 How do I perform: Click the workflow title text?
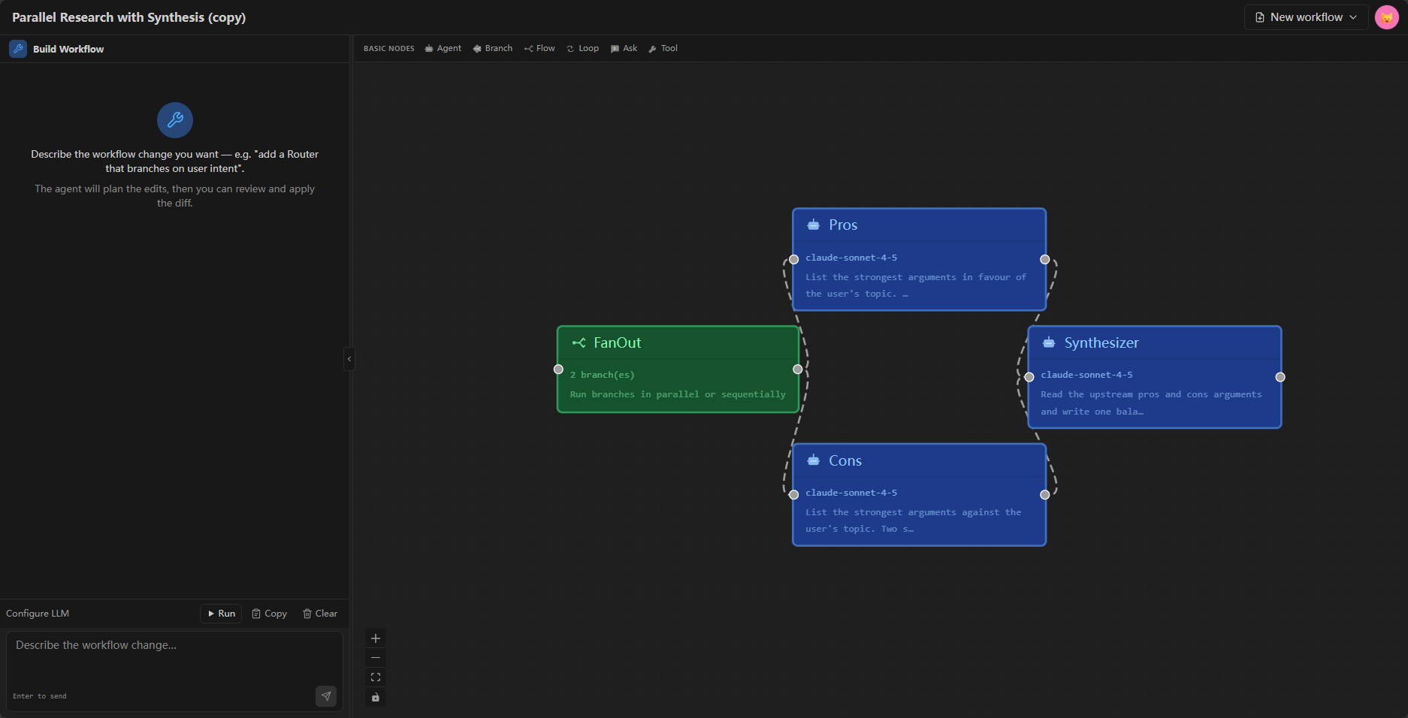click(x=129, y=17)
